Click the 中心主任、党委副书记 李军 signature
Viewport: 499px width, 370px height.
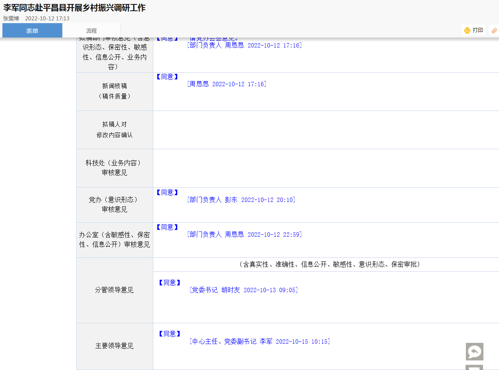(x=259, y=341)
